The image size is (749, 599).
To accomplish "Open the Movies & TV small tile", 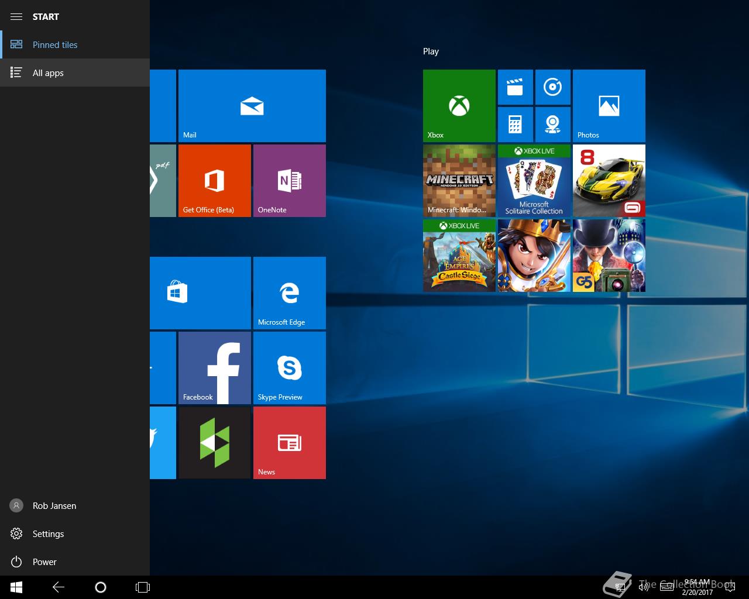I will point(515,87).
